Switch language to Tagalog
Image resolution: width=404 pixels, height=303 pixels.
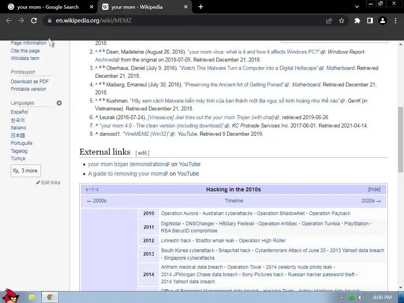click(19, 151)
